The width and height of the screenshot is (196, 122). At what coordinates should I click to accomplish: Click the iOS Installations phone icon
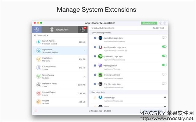click(x=39, y=68)
